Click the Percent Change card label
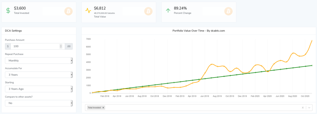317x114 pixels. pos(182,13)
